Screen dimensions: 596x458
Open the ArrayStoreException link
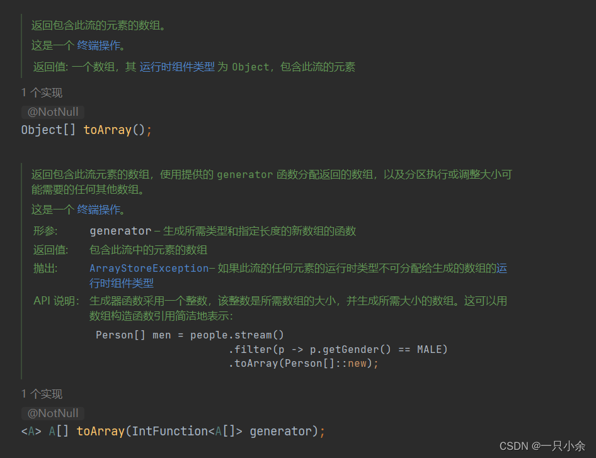coord(149,268)
